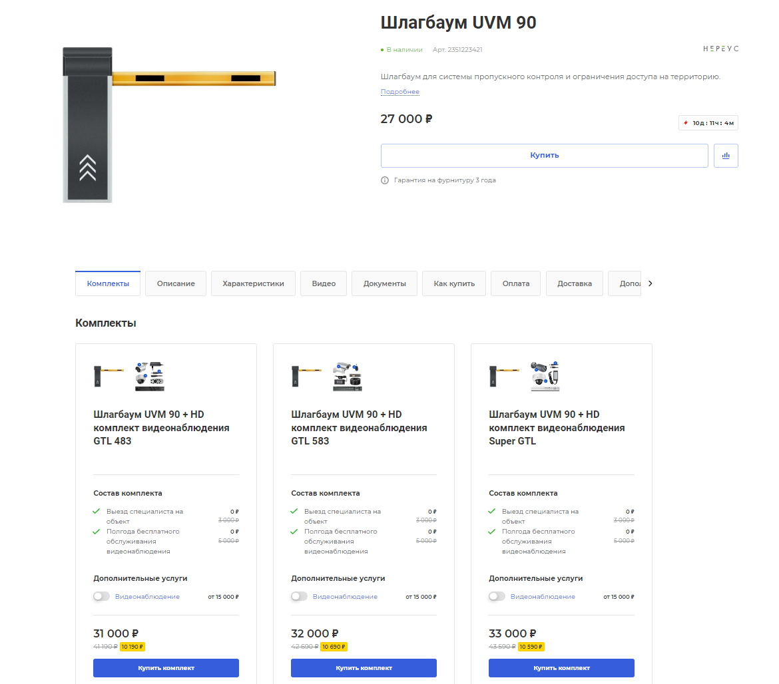Viewport: 779px width, 684px height.
Task: Open the Документы tab
Action: [x=385, y=283]
